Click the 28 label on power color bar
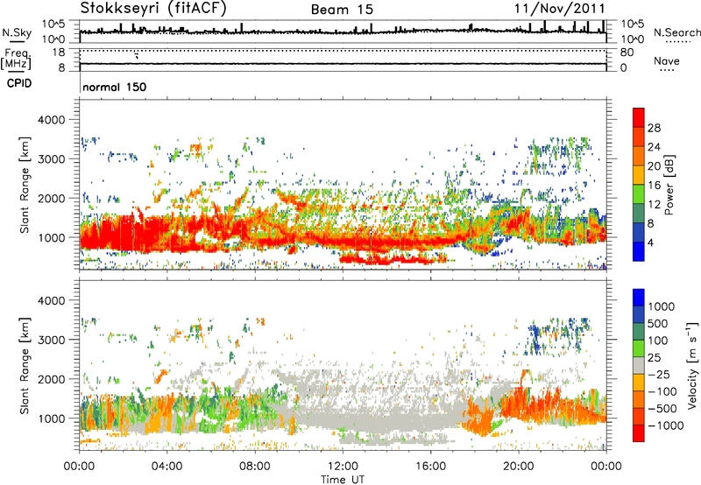 click(x=654, y=128)
